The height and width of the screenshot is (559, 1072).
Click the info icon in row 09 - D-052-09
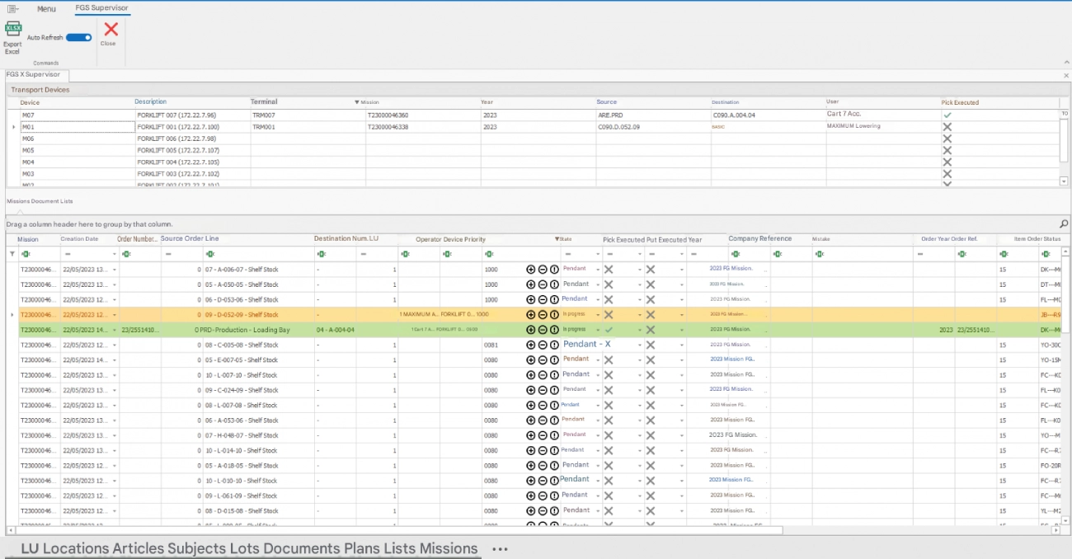(554, 314)
